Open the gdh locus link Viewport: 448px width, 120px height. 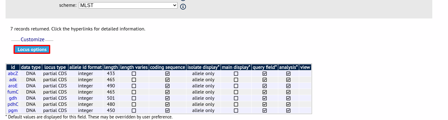pos(13,98)
